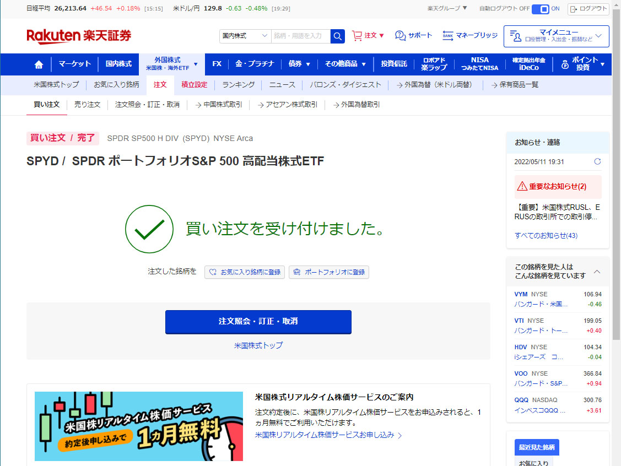The height and width of the screenshot is (466, 621).
Task: Click the Rakuten 楽天証券 logo
Action: 79,36
